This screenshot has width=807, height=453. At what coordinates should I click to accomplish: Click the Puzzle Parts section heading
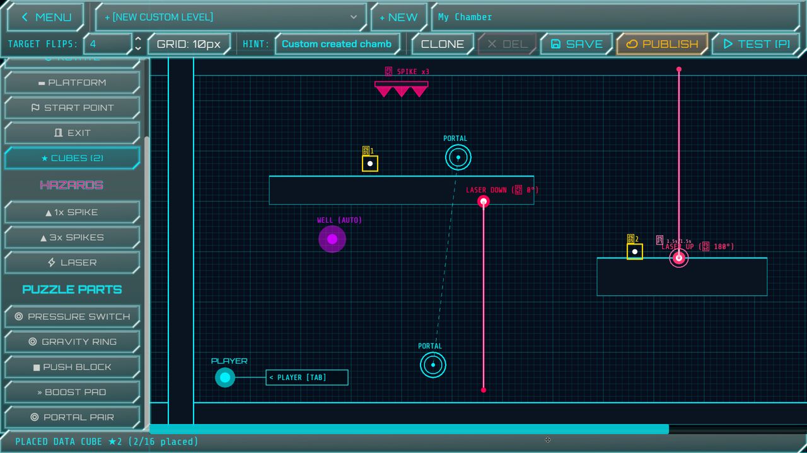coord(72,289)
